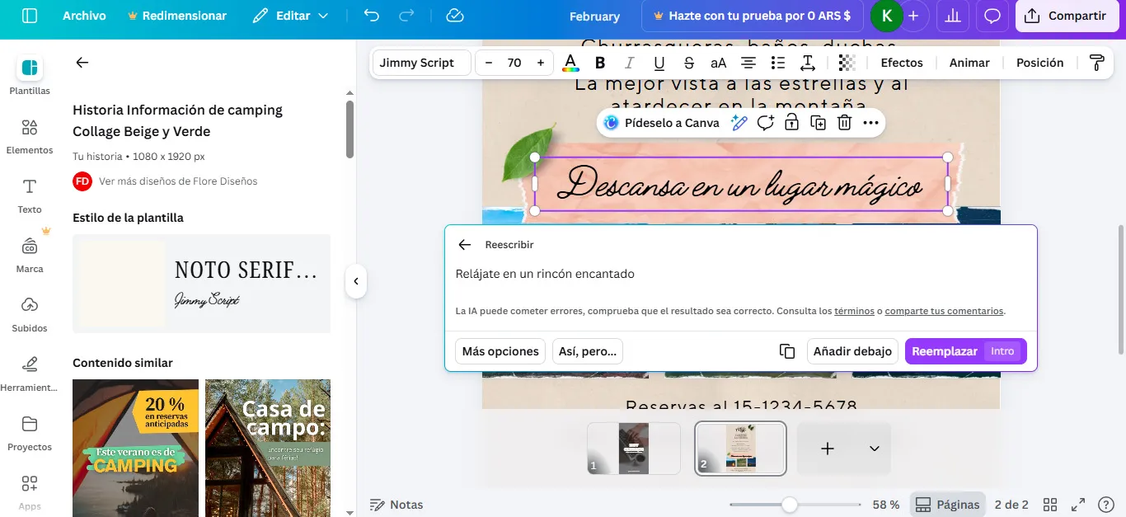Screen dimensions: 1126x517
Task: Copy style with the paint roller icon
Action: click(1096, 62)
